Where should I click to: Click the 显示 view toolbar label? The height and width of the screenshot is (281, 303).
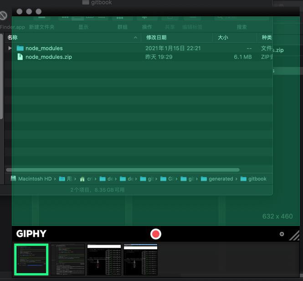[x=83, y=27]
